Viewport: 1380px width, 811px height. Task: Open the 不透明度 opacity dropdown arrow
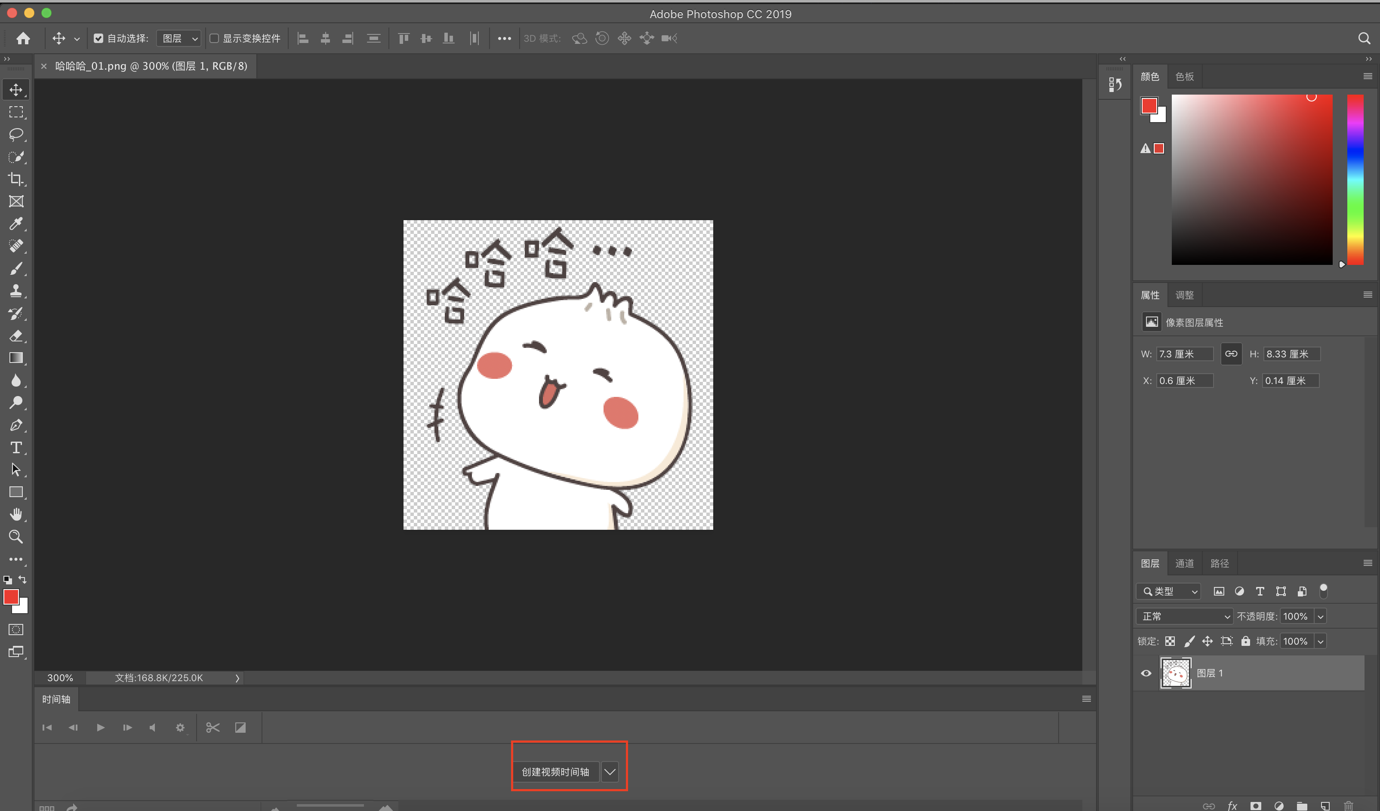tap(1320, 616)
